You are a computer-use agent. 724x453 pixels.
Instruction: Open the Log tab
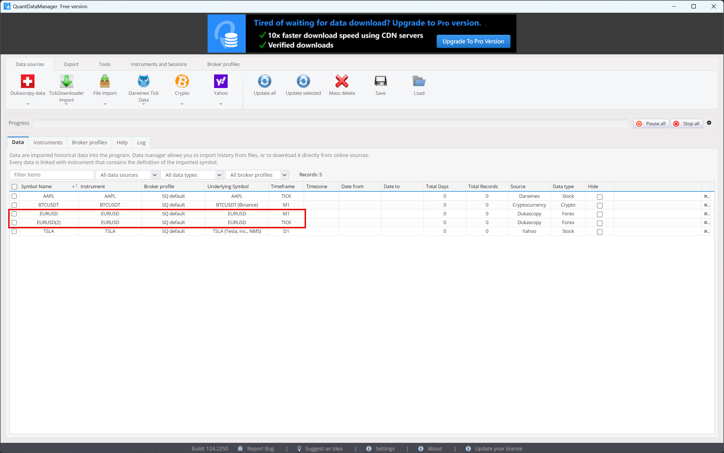[x=141, y=142]
